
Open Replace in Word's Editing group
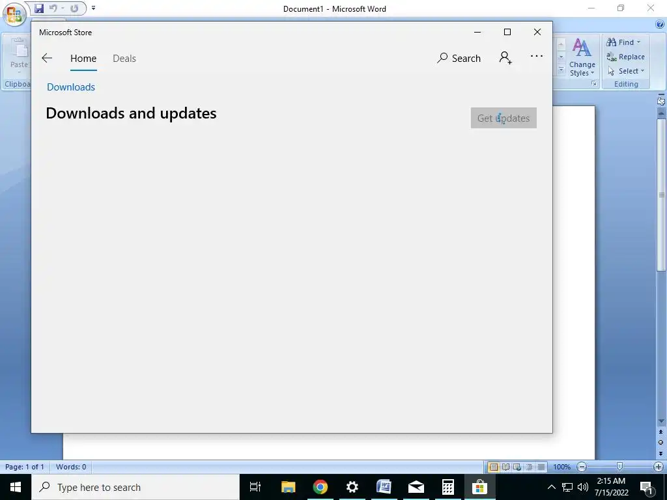[x=626, y=57]
